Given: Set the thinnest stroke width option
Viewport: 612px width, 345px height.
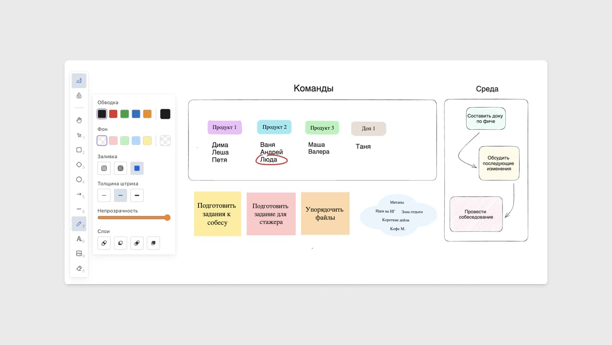Looking at the screenshot, I should tap(104, 195).
